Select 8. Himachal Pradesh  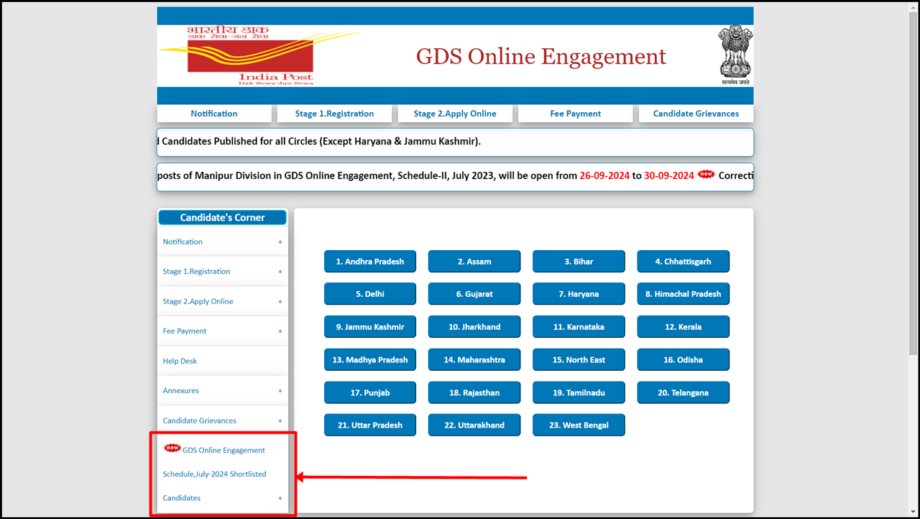(683, 294)
